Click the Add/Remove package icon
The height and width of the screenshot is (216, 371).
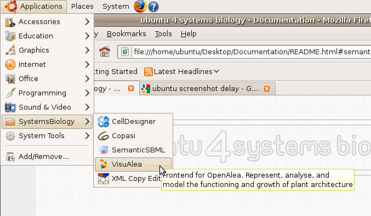point(10,157)
